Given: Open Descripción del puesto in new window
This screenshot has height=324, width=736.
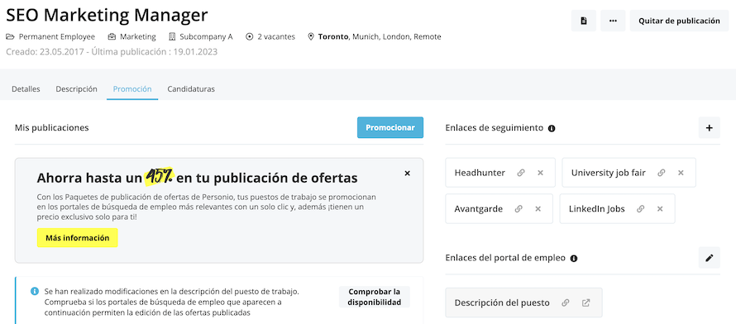Looking at the screenshot, I should click(x=585, y=303).
